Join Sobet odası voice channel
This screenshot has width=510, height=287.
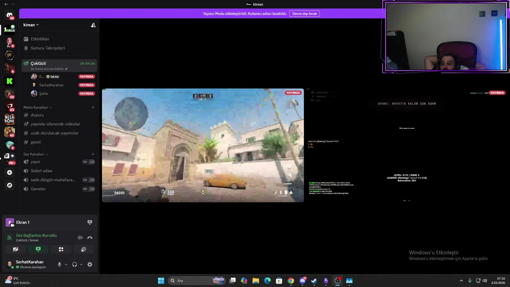(59, 171)
